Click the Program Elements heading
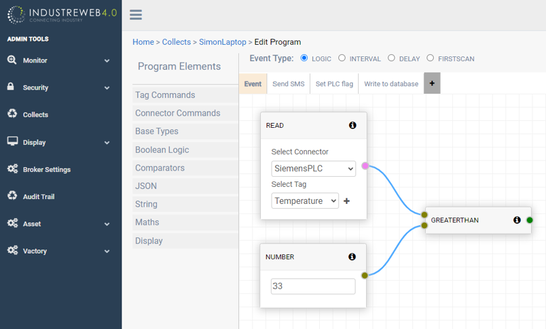 click(179, 66)
